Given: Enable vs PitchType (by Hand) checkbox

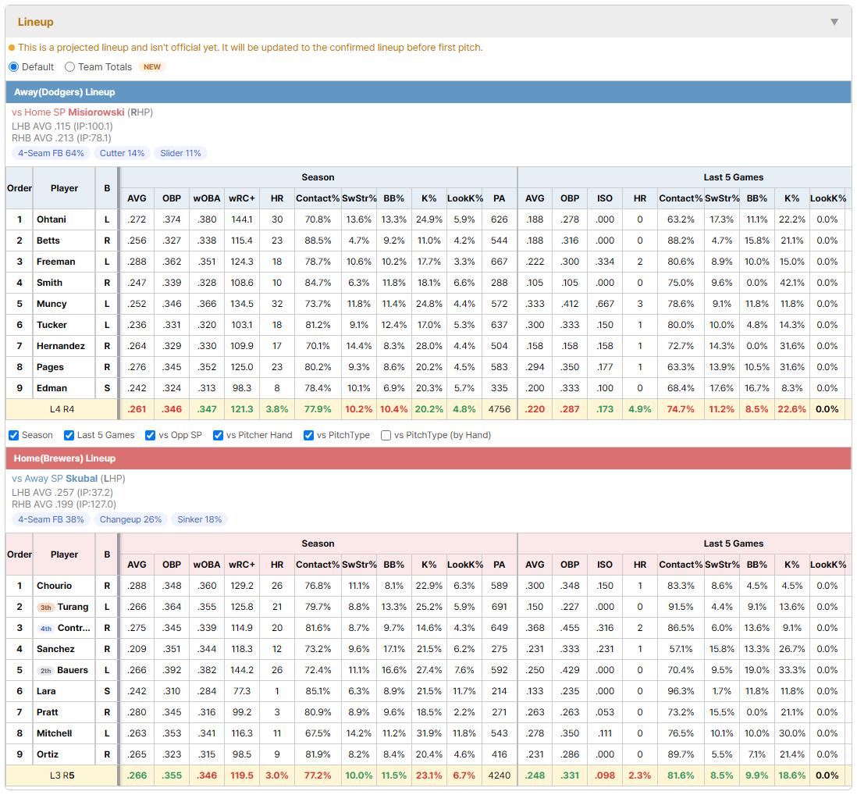Looking at the screenshot, I should click(386, 435).
